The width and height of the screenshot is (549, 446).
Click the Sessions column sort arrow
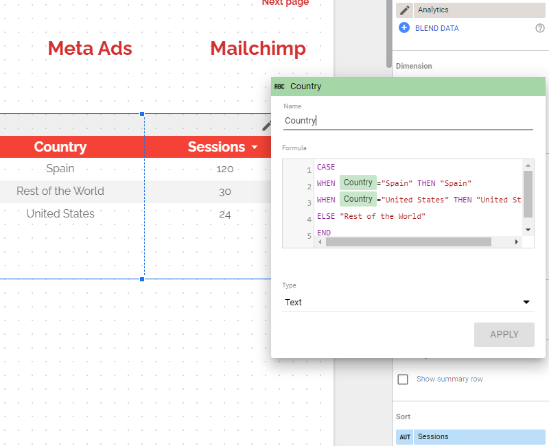(x=255, y=147)
